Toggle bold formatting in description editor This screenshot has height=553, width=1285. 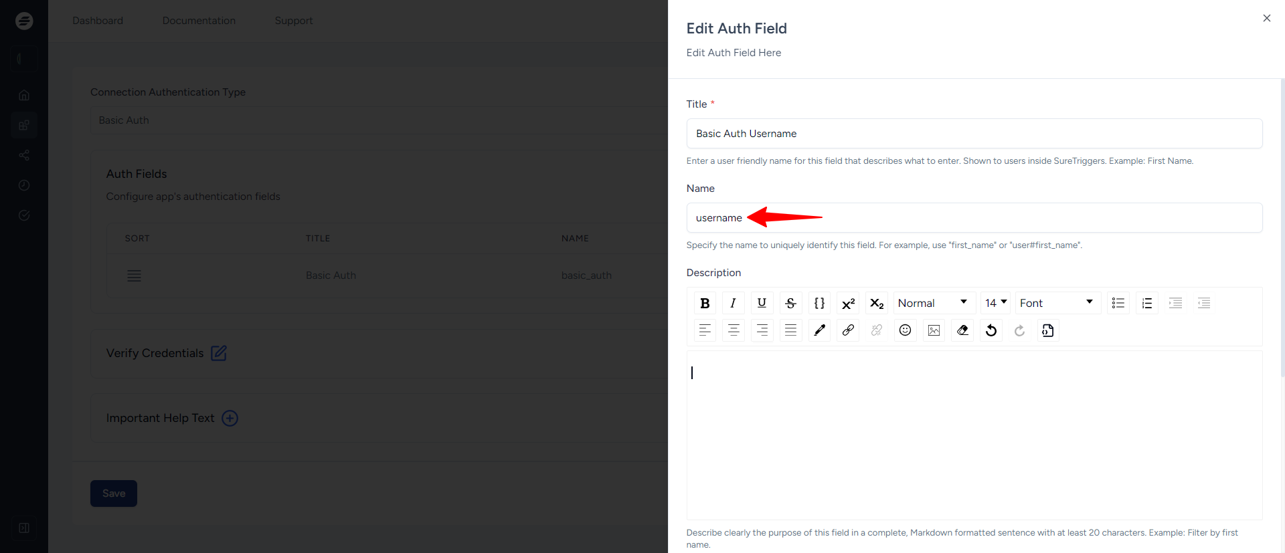705,303
